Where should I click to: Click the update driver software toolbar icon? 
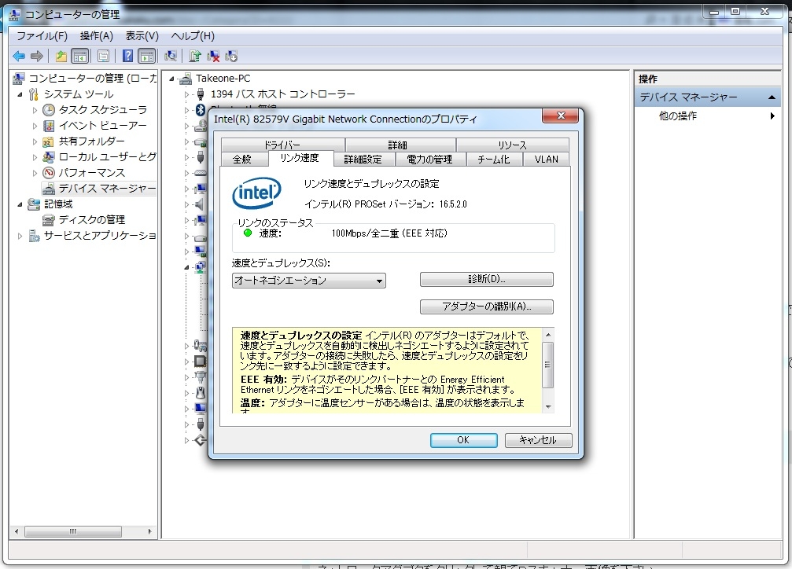pos(195,56)
